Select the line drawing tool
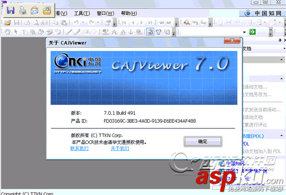 (69, 32)
